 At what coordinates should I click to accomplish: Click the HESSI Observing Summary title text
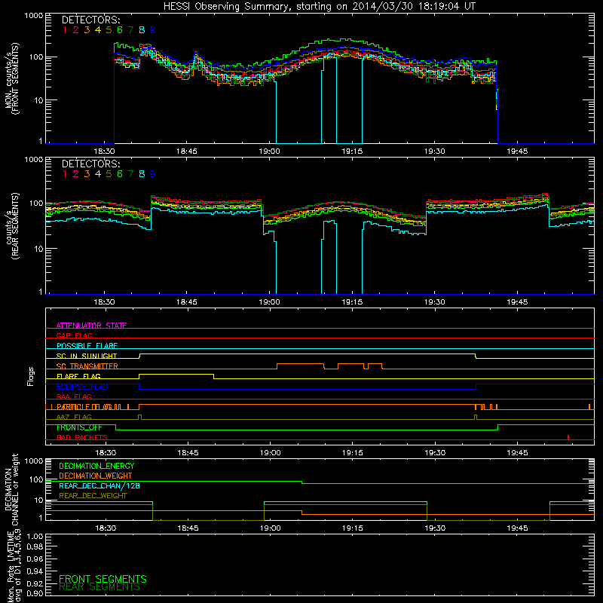pyautogui.click(x=319, y=7)
